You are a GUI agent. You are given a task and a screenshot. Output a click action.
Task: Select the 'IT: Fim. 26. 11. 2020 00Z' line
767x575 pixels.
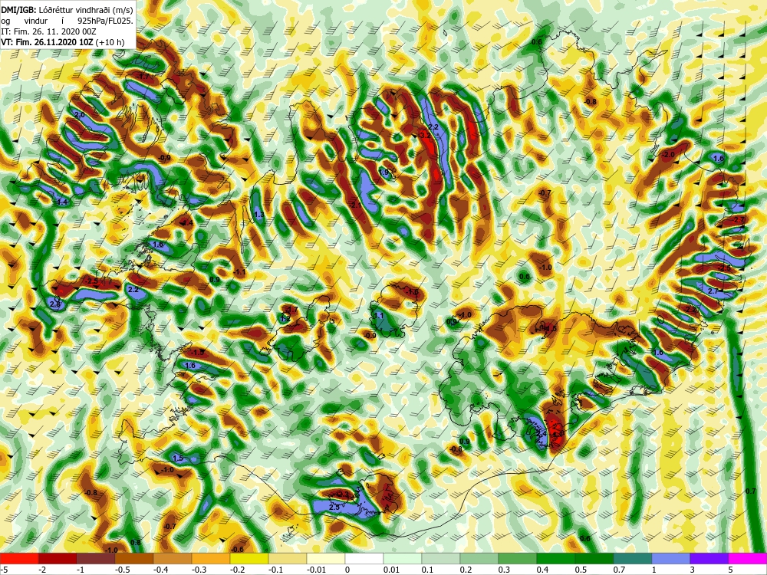click(49, 31)
